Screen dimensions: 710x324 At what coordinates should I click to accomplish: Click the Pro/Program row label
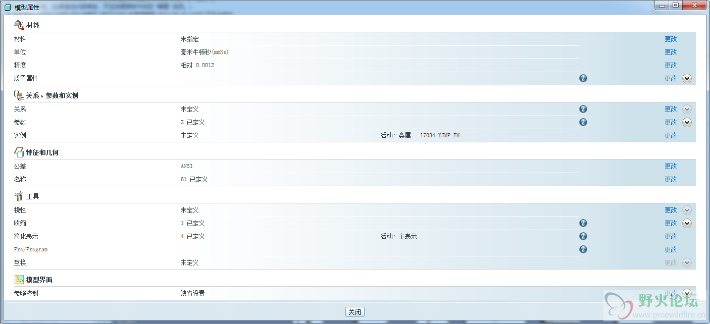pyautogui.click(x=31, y=249)
